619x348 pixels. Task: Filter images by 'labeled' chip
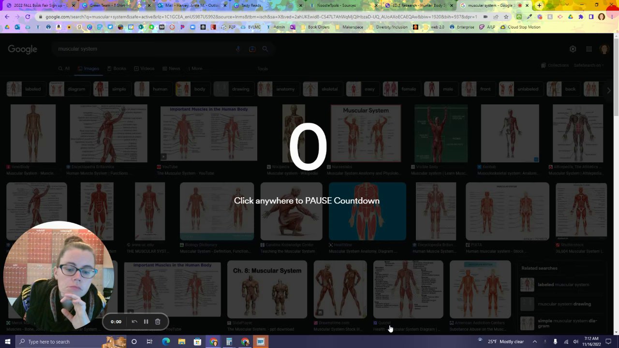click(x=26, y=89)
